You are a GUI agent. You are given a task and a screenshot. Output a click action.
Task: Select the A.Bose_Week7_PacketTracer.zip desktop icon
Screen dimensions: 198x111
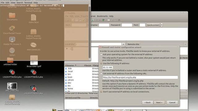[x=12, y=100]
